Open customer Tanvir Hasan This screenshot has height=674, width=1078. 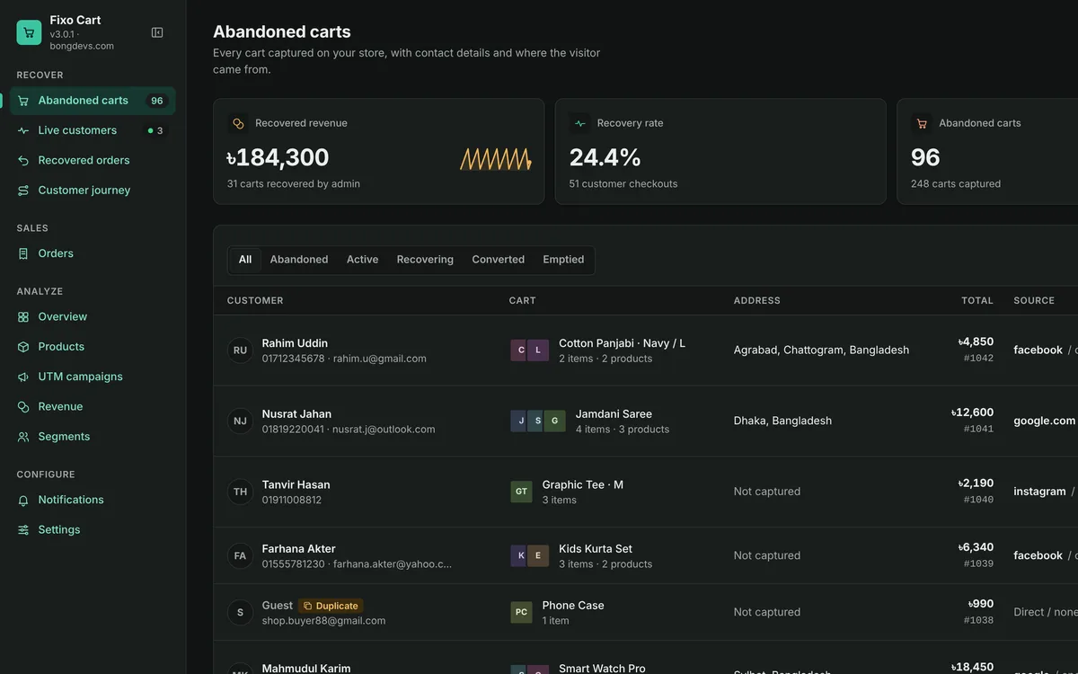tap(296, 485)
